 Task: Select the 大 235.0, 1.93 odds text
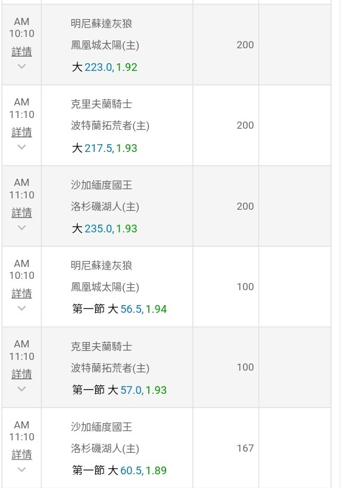[105, 229]
